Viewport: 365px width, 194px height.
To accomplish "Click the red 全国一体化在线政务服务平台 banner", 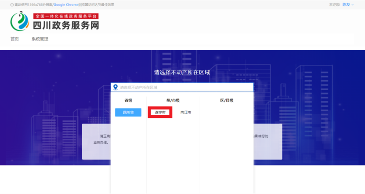I will (66, 16).
